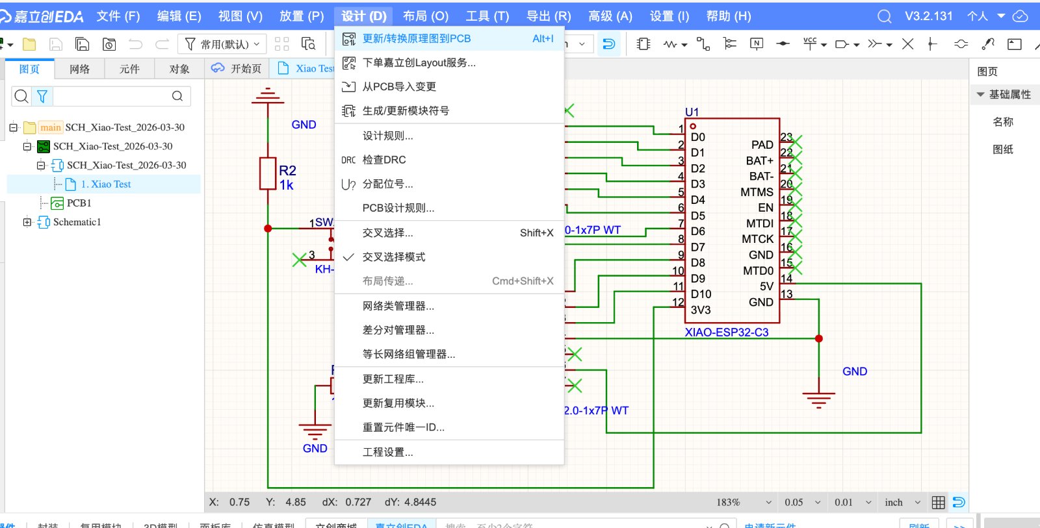Image resolution: width=1040 pixels, height=528 pixels.
Task: Click the magnifier icon in tree search
Action: click(x=21, y=96)
